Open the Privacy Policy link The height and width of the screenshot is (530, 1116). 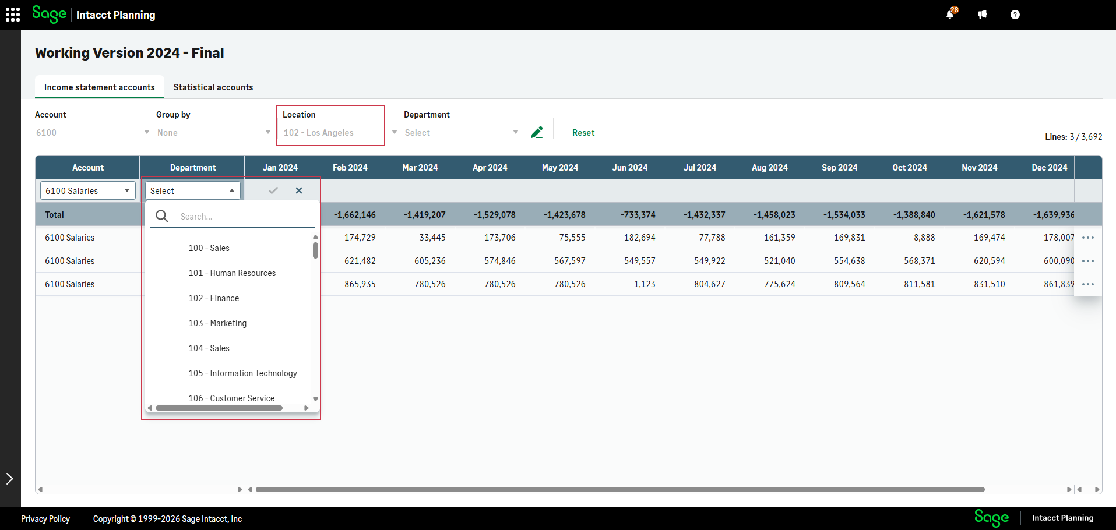(x=45, y=519)
